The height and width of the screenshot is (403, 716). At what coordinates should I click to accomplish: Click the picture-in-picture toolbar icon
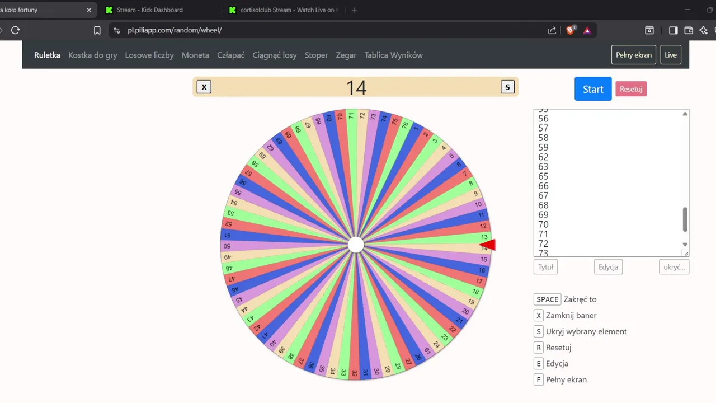click(x=649, y=30)
